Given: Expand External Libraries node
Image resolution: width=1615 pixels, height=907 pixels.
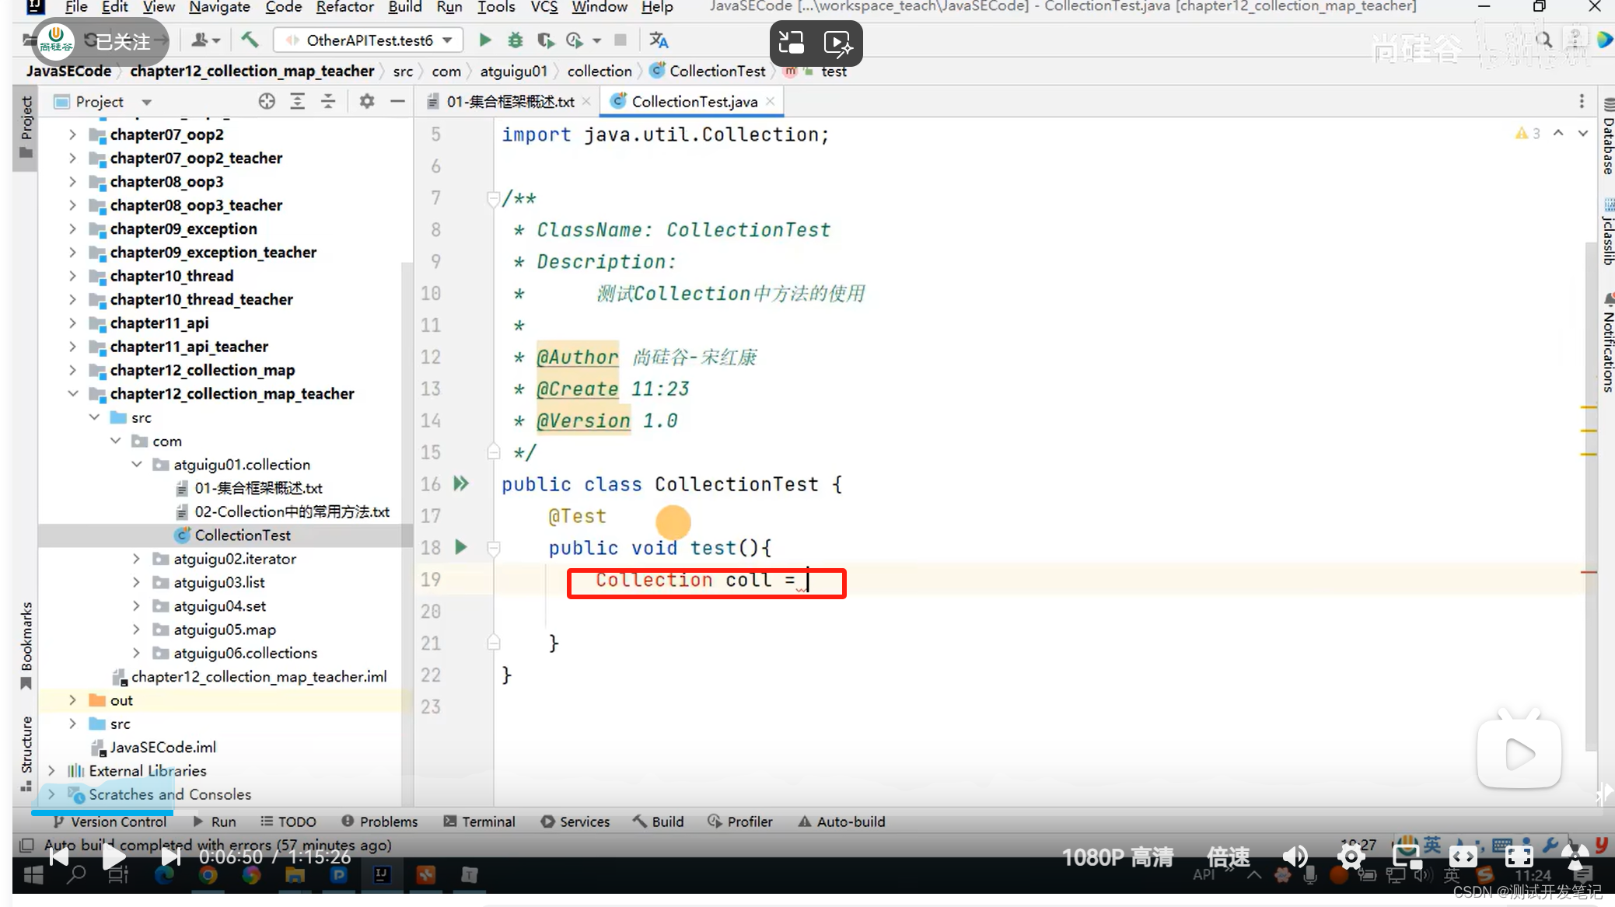Looking at the screenshot, I should [51, 771].
